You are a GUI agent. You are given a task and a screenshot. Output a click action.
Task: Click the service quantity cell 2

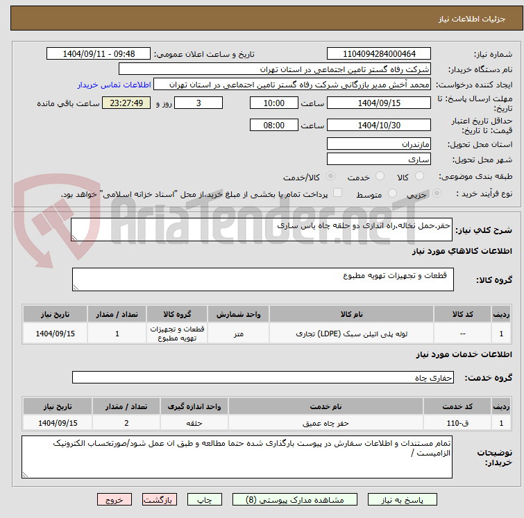click(x=126, y=423)
